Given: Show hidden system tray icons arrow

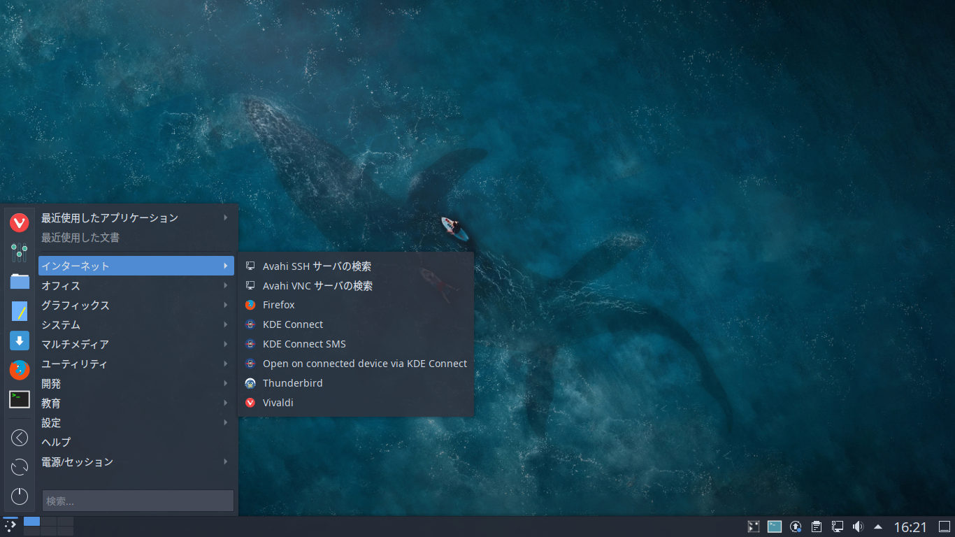Looking at the screenshot, I should click(878, 527).
